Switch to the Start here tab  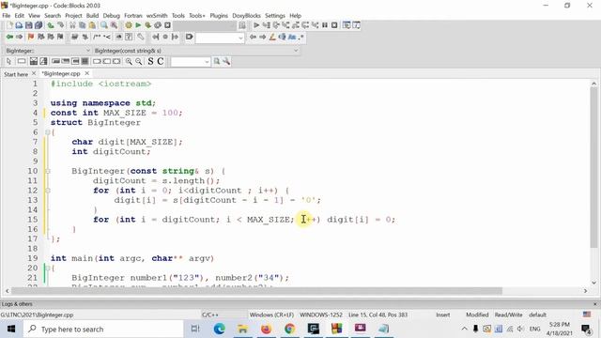tap(16, 74)
